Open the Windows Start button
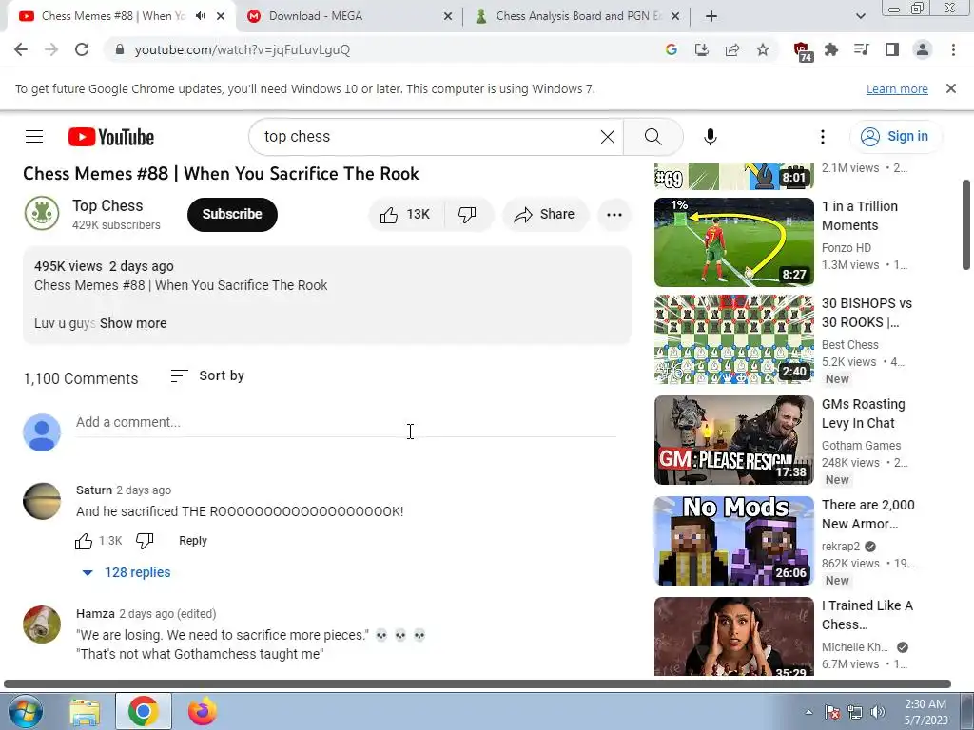 26,712
